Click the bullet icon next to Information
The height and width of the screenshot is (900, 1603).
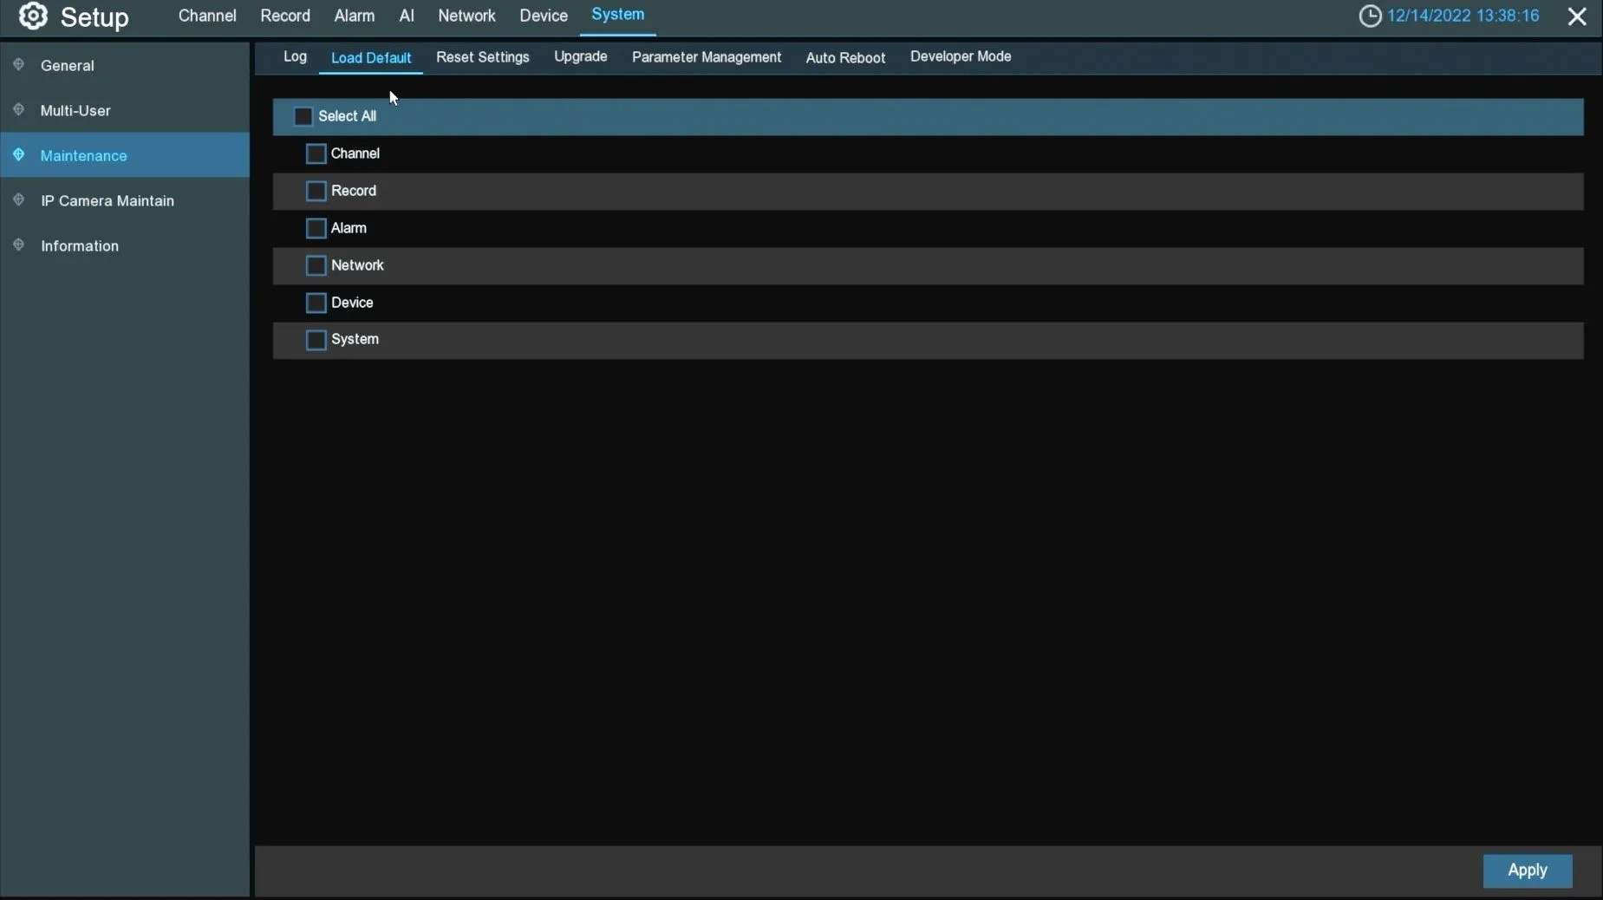click(x=19, y=245)
